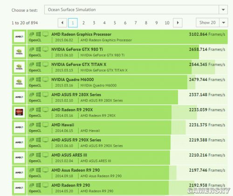Click the previous page arrow button
The height and width of the screenshot is (196, 233).
pos(62,23)
